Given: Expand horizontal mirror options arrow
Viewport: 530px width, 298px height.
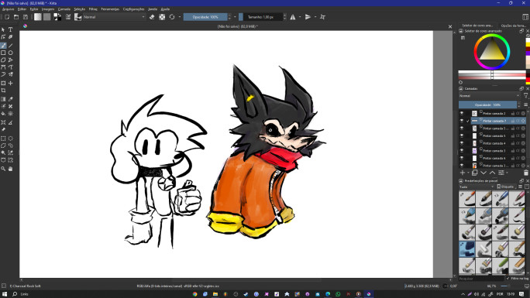Looking at the screenshot, I should 300,17.
